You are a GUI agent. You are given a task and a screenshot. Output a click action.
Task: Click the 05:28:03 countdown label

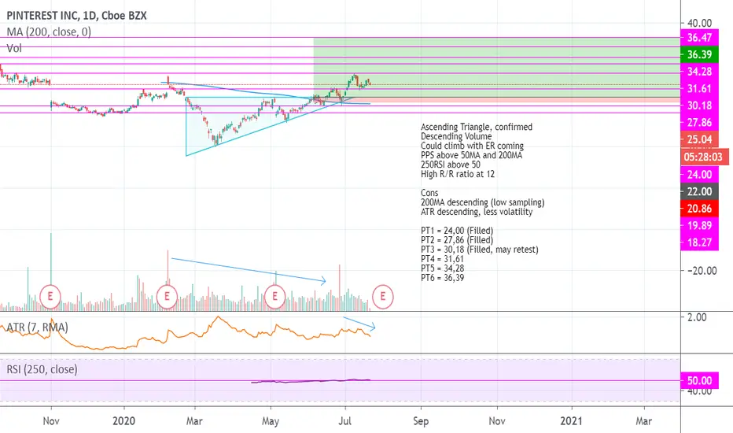[703, 157]
